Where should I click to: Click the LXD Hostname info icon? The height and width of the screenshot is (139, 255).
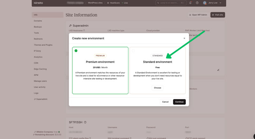pos(84,30)
